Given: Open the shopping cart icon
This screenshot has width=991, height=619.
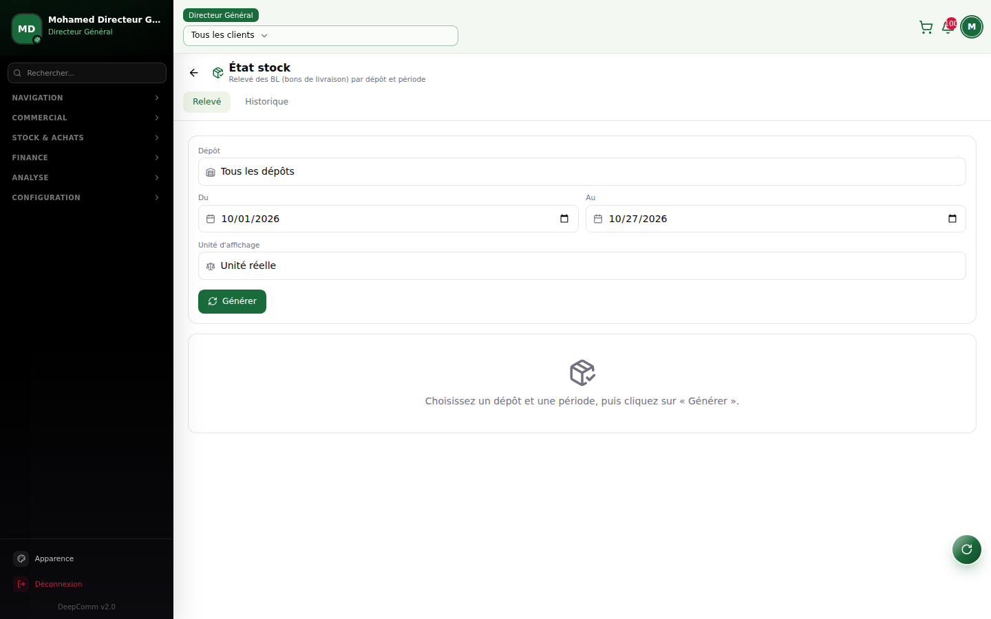Looking at the screenshot, I should coord(926,28).
